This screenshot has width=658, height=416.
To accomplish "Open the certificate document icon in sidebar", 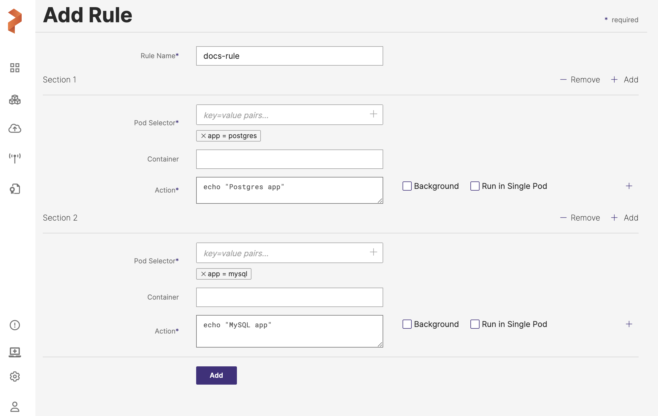I will pyautogui.click(x=15, y=189).
